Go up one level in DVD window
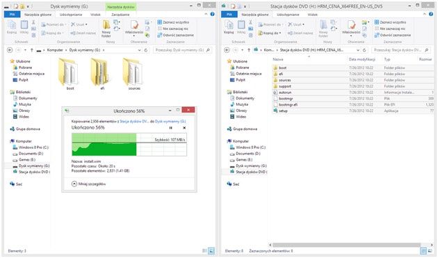This screenshot has height=258, width=438. (x=249, y=50)
